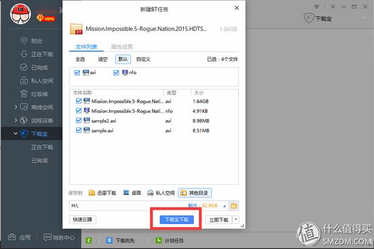
Task: Select the sample2.avi file name
Action: pos(103,121)
